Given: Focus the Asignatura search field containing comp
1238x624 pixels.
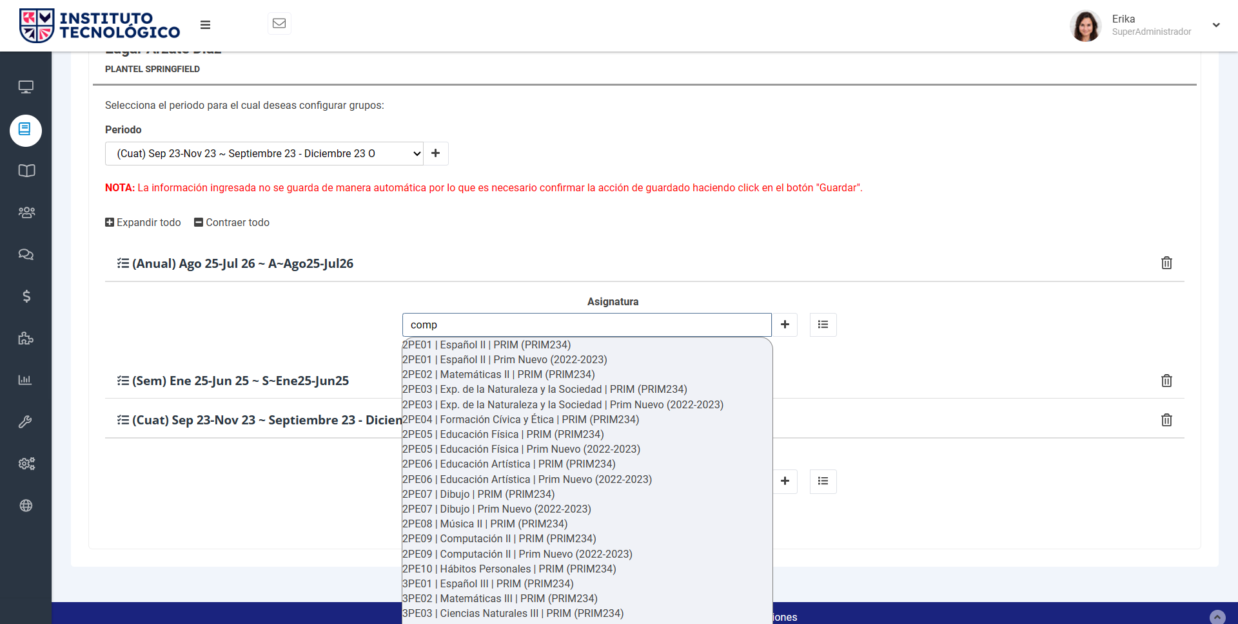Looking at the screenshot, I should tap(587, 325).
